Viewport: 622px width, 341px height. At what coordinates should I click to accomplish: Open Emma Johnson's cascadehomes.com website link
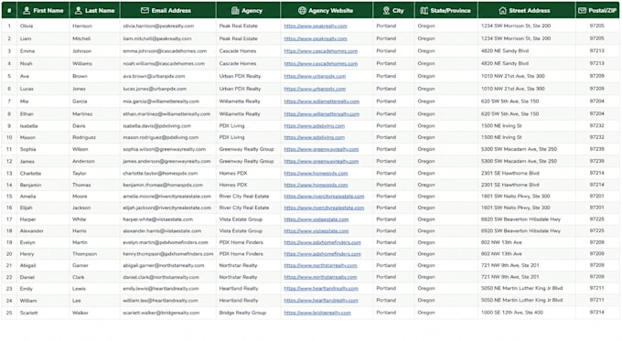coord(321,51)
